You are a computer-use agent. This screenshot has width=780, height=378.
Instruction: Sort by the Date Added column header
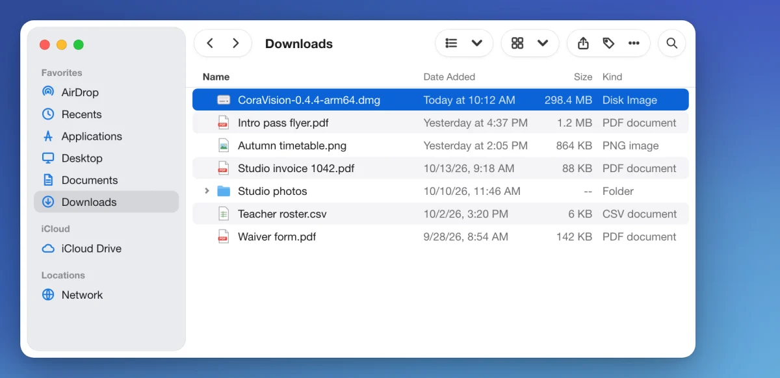pos(449,77)
